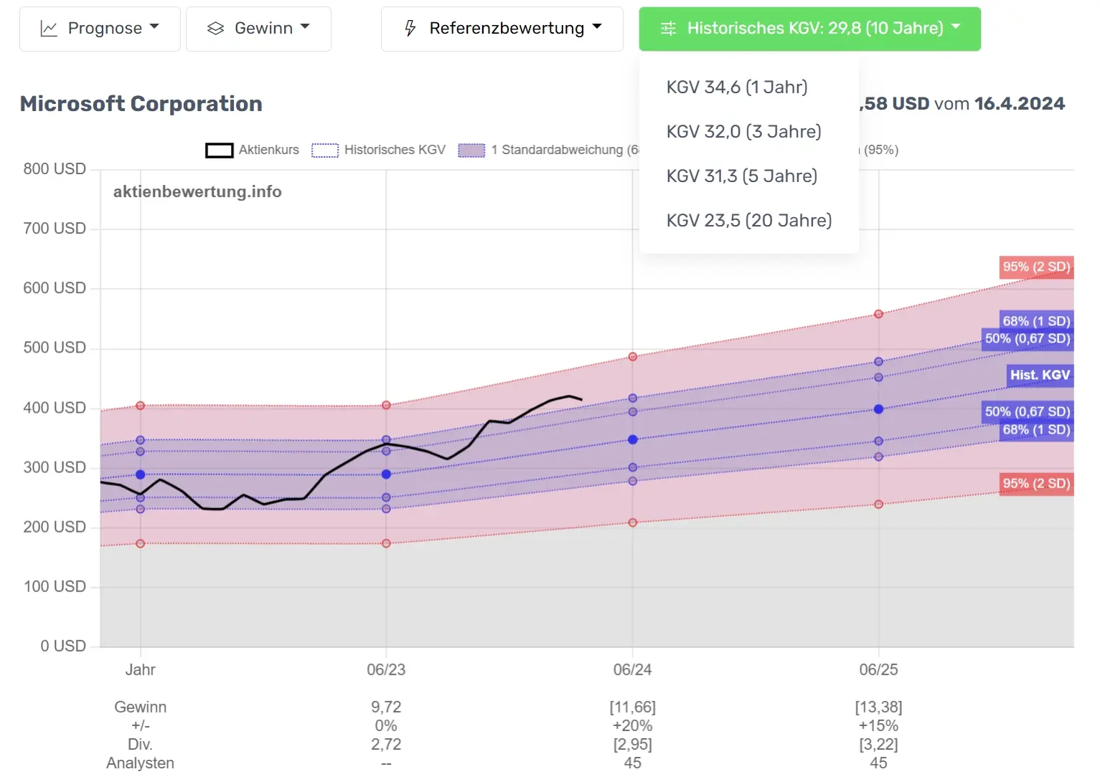The width and height of the screenshot is (1100, 782).
Task: Click the dotted Historisches KGV legend swatch
Action: (x=325, y=151)
